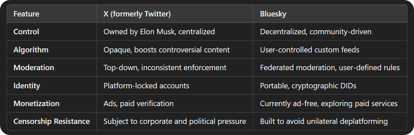Click the Feature column header

pyautogui.click(x=26, y=14)
